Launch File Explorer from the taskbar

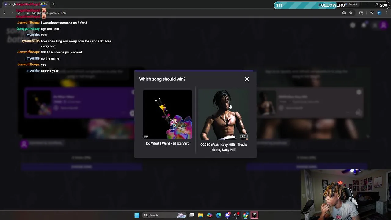(x=200, y=215)
